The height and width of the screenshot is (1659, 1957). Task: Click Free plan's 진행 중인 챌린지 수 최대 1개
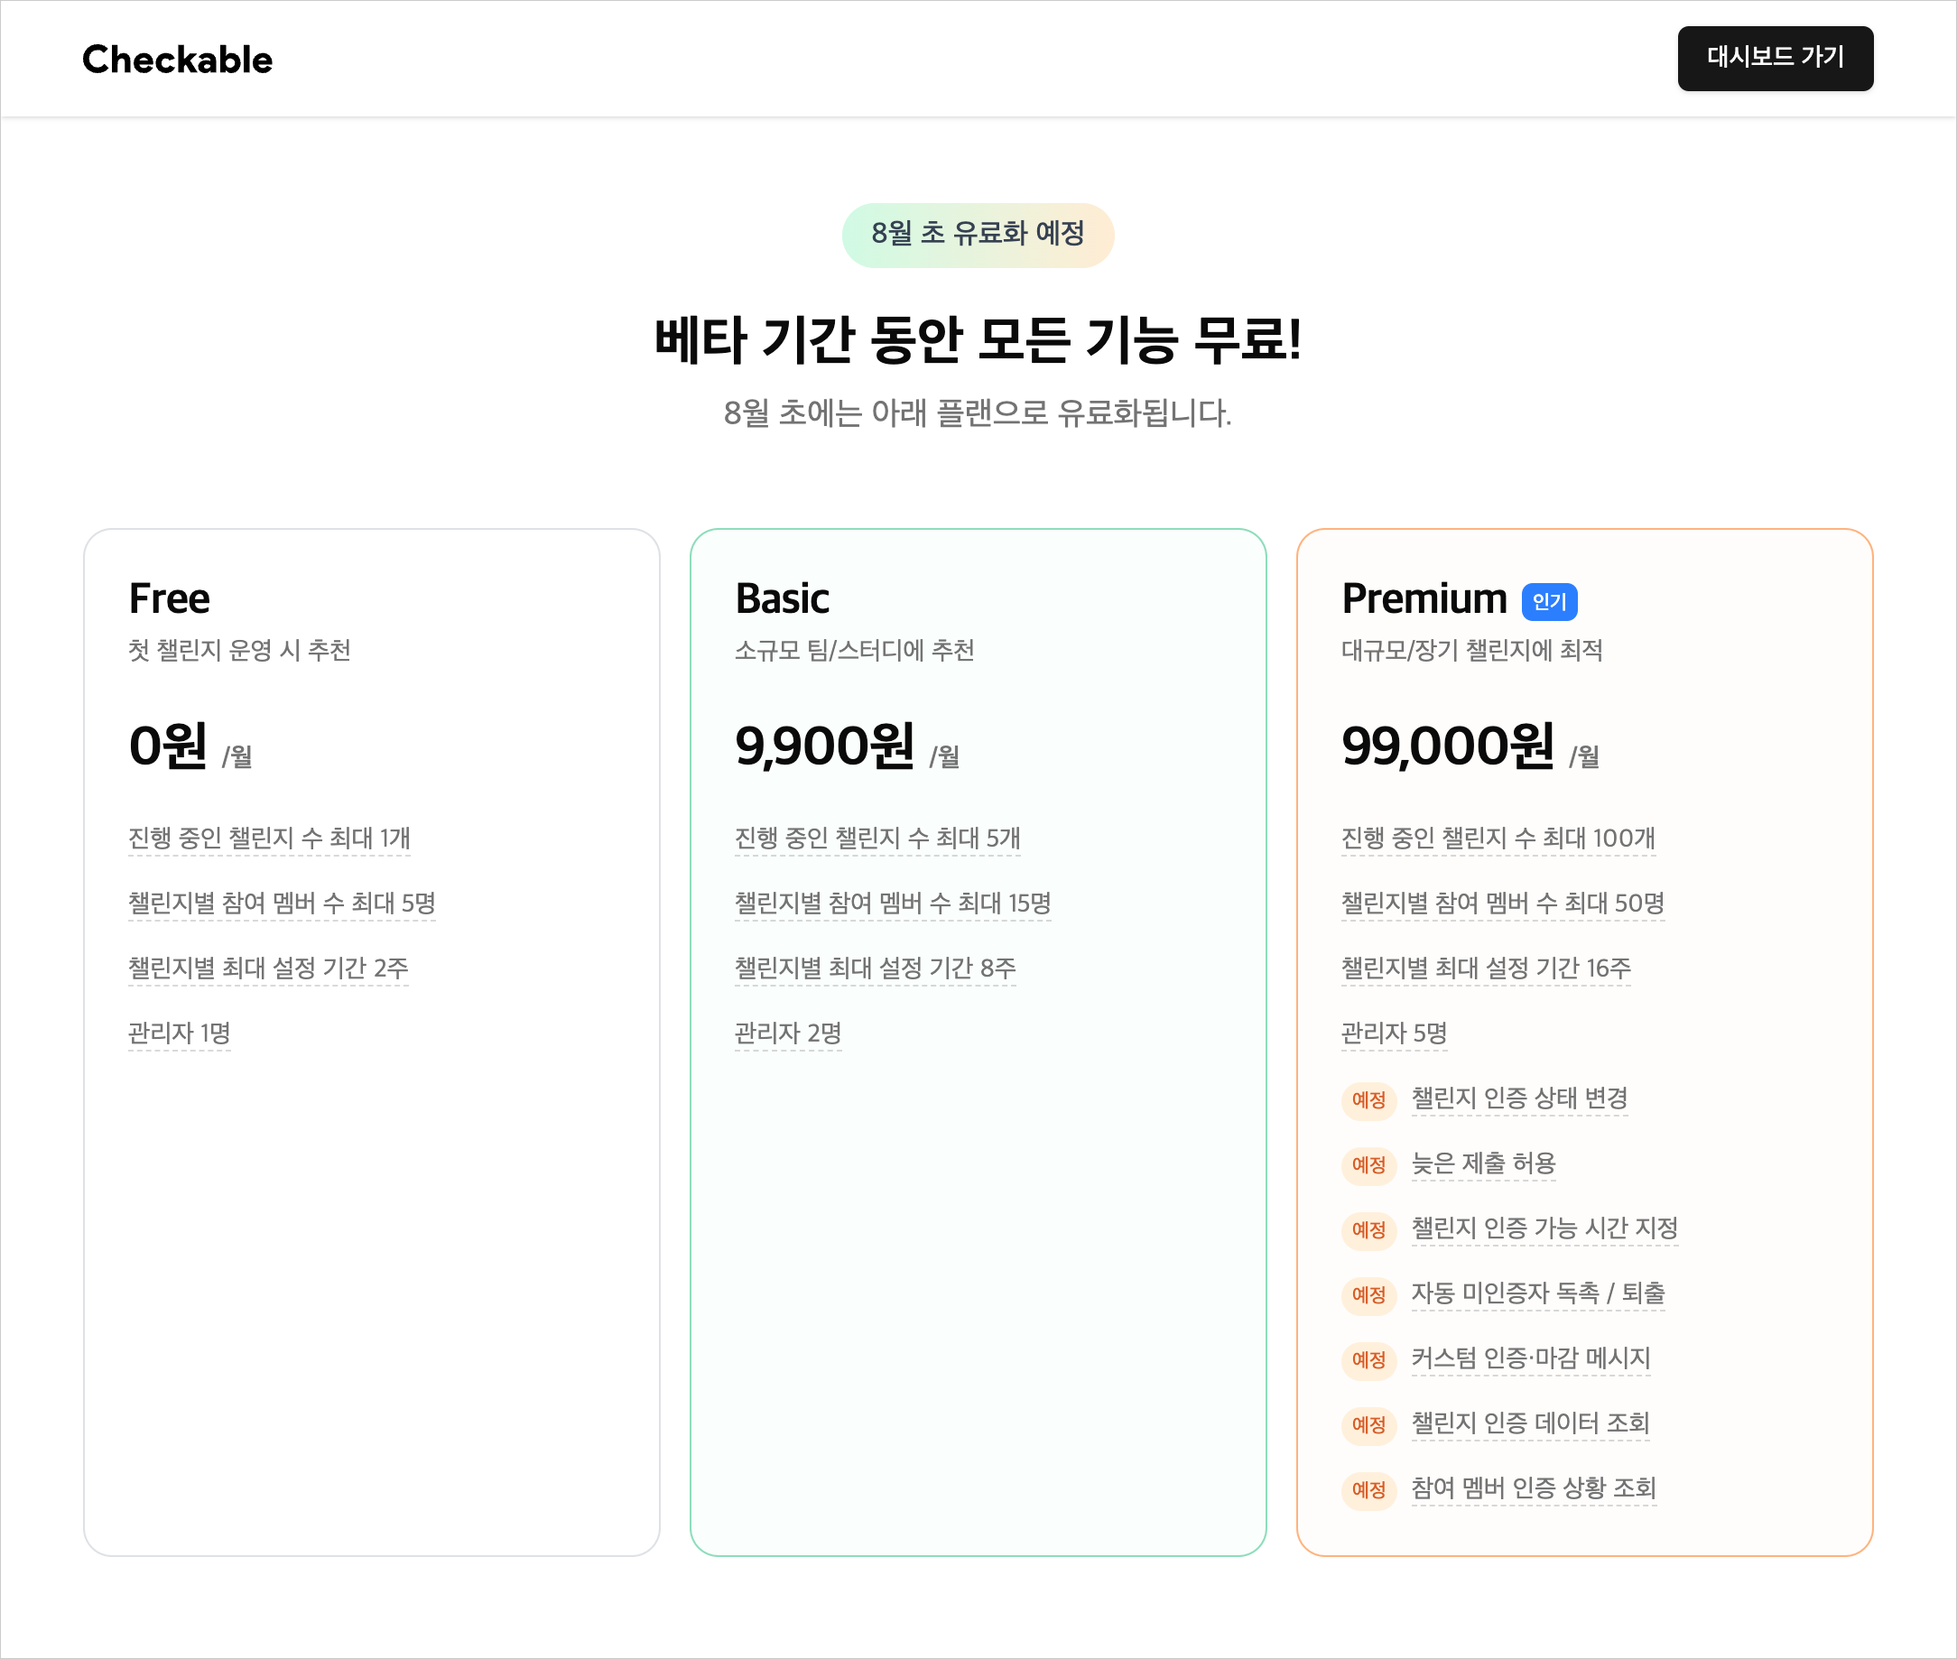(x=269, y=838)
